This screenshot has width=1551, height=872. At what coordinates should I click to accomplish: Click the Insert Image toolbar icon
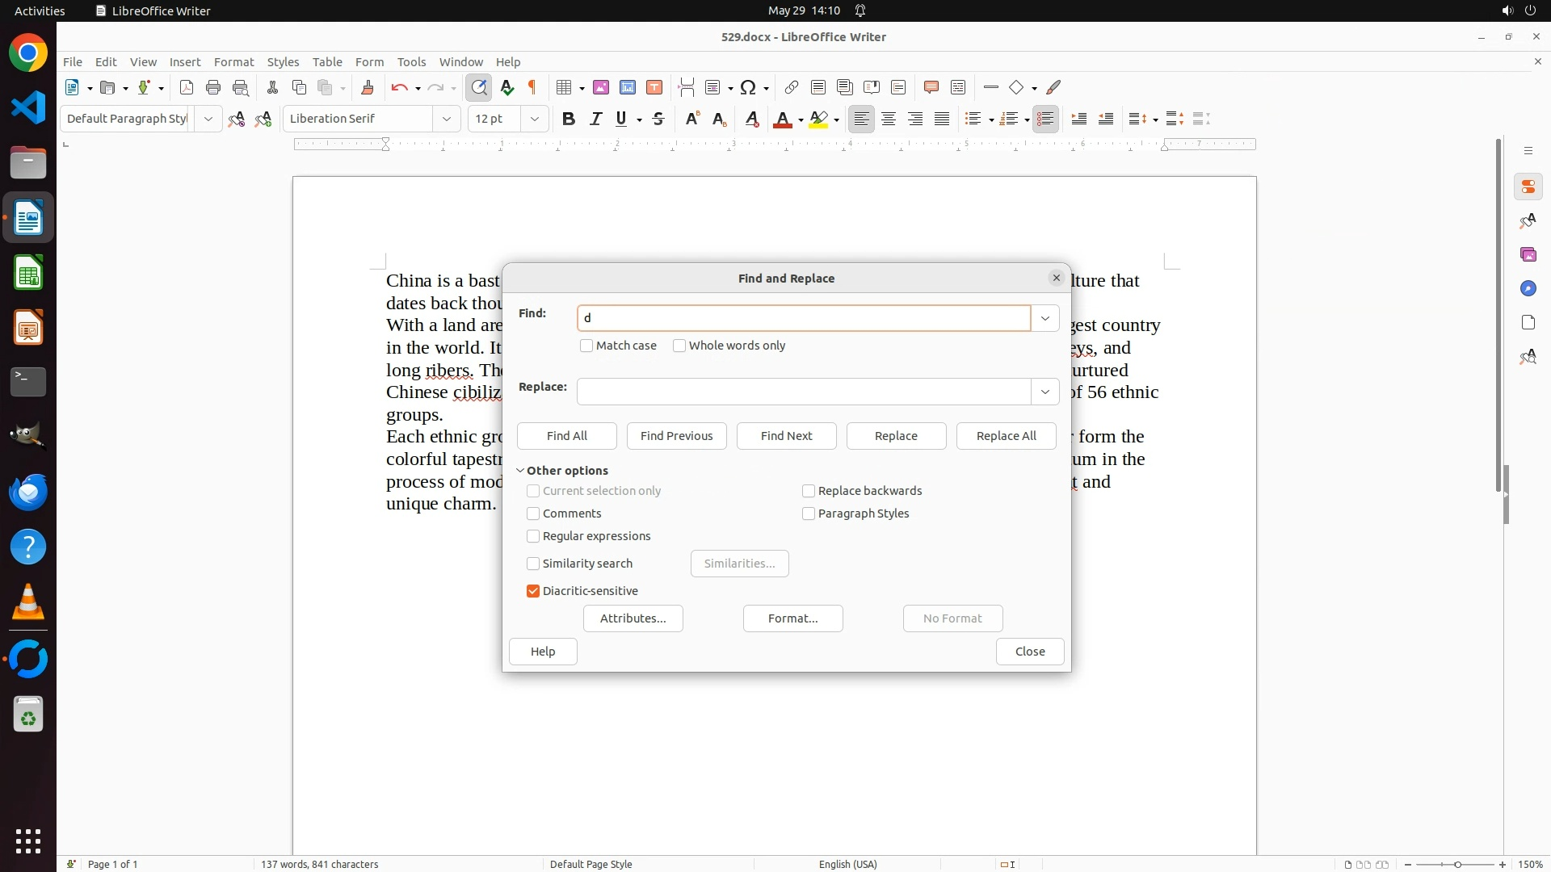(x=601, y=87)
